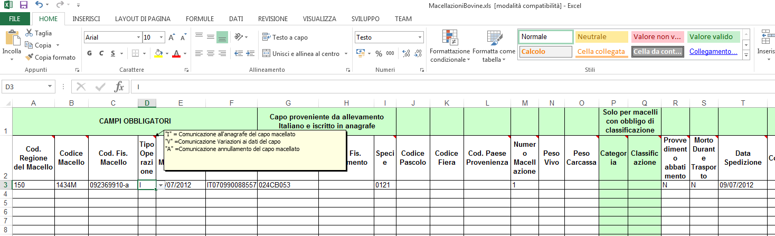Cancel entry with X in formula bar
The image size is (775, 236).
81,87
